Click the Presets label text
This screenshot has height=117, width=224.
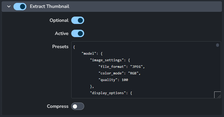pos(60,47)
